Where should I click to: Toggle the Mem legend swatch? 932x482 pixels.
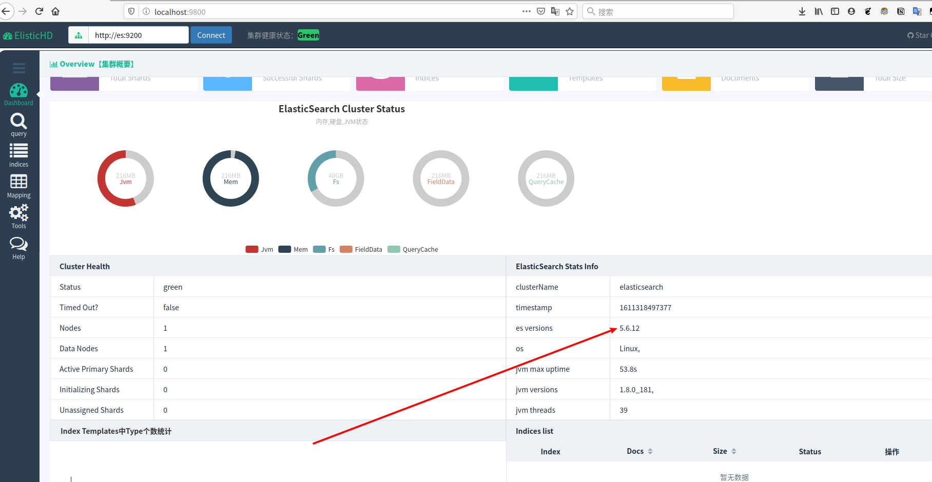285,249
